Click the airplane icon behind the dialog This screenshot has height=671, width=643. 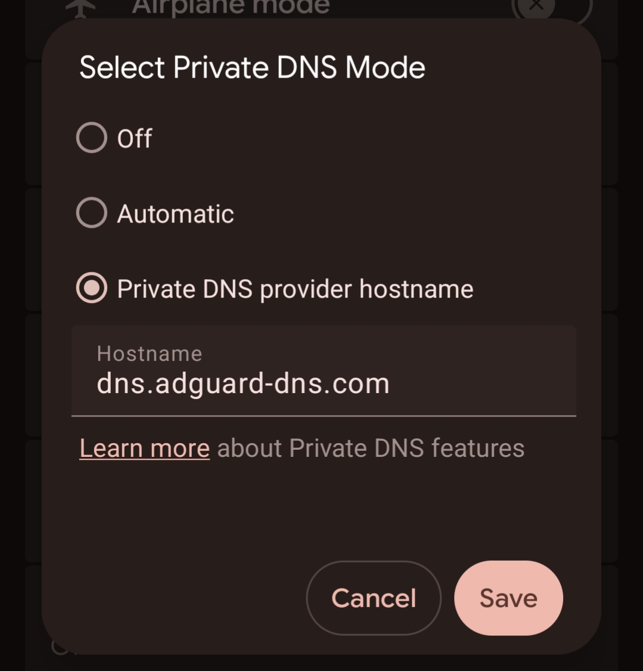[80, 7]
